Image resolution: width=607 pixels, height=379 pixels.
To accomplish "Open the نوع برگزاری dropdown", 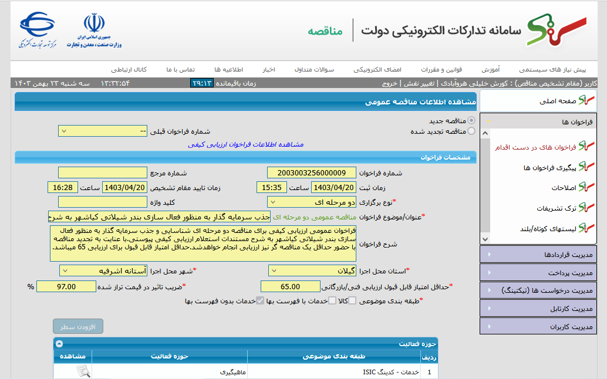I will pos(312,202).
